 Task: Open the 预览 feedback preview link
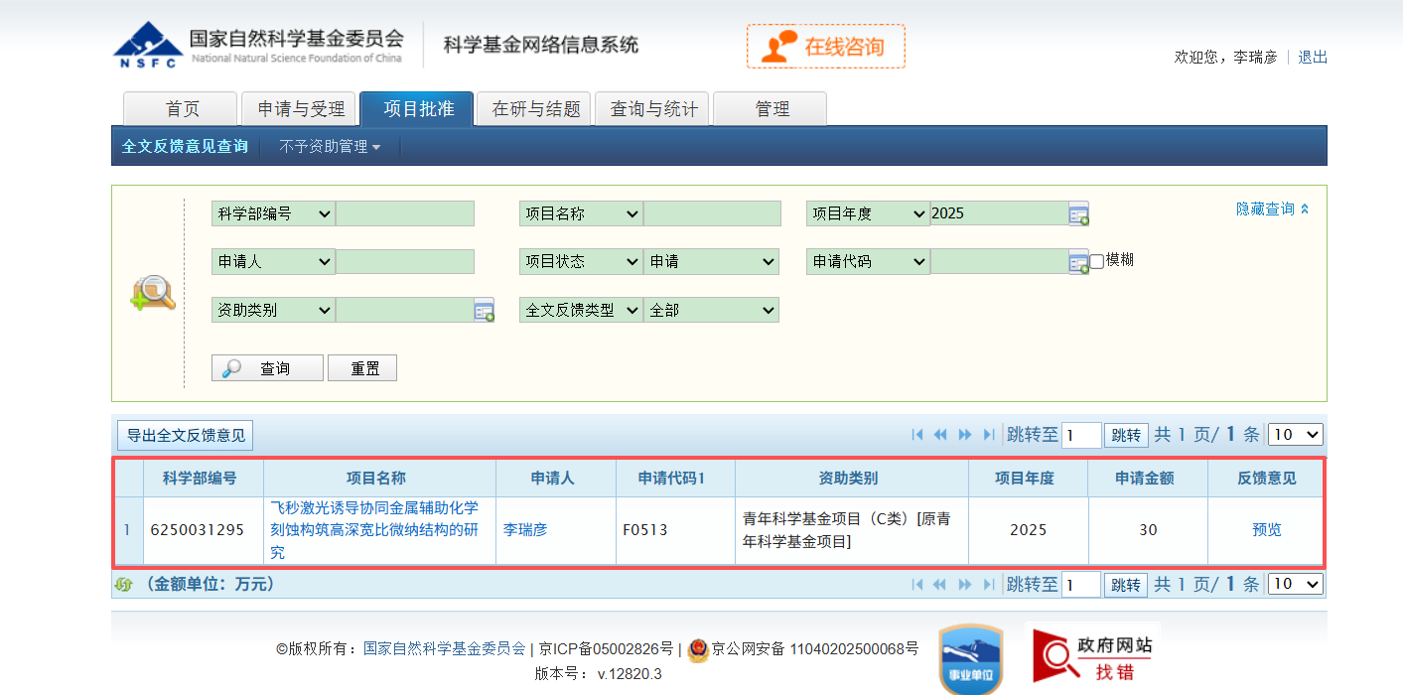pos(1266,529)
